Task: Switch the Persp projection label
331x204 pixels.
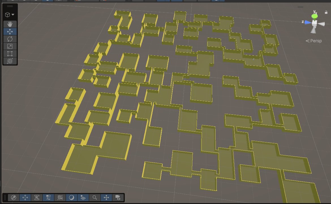Action: pyautogui.click(x=314, y=41)
